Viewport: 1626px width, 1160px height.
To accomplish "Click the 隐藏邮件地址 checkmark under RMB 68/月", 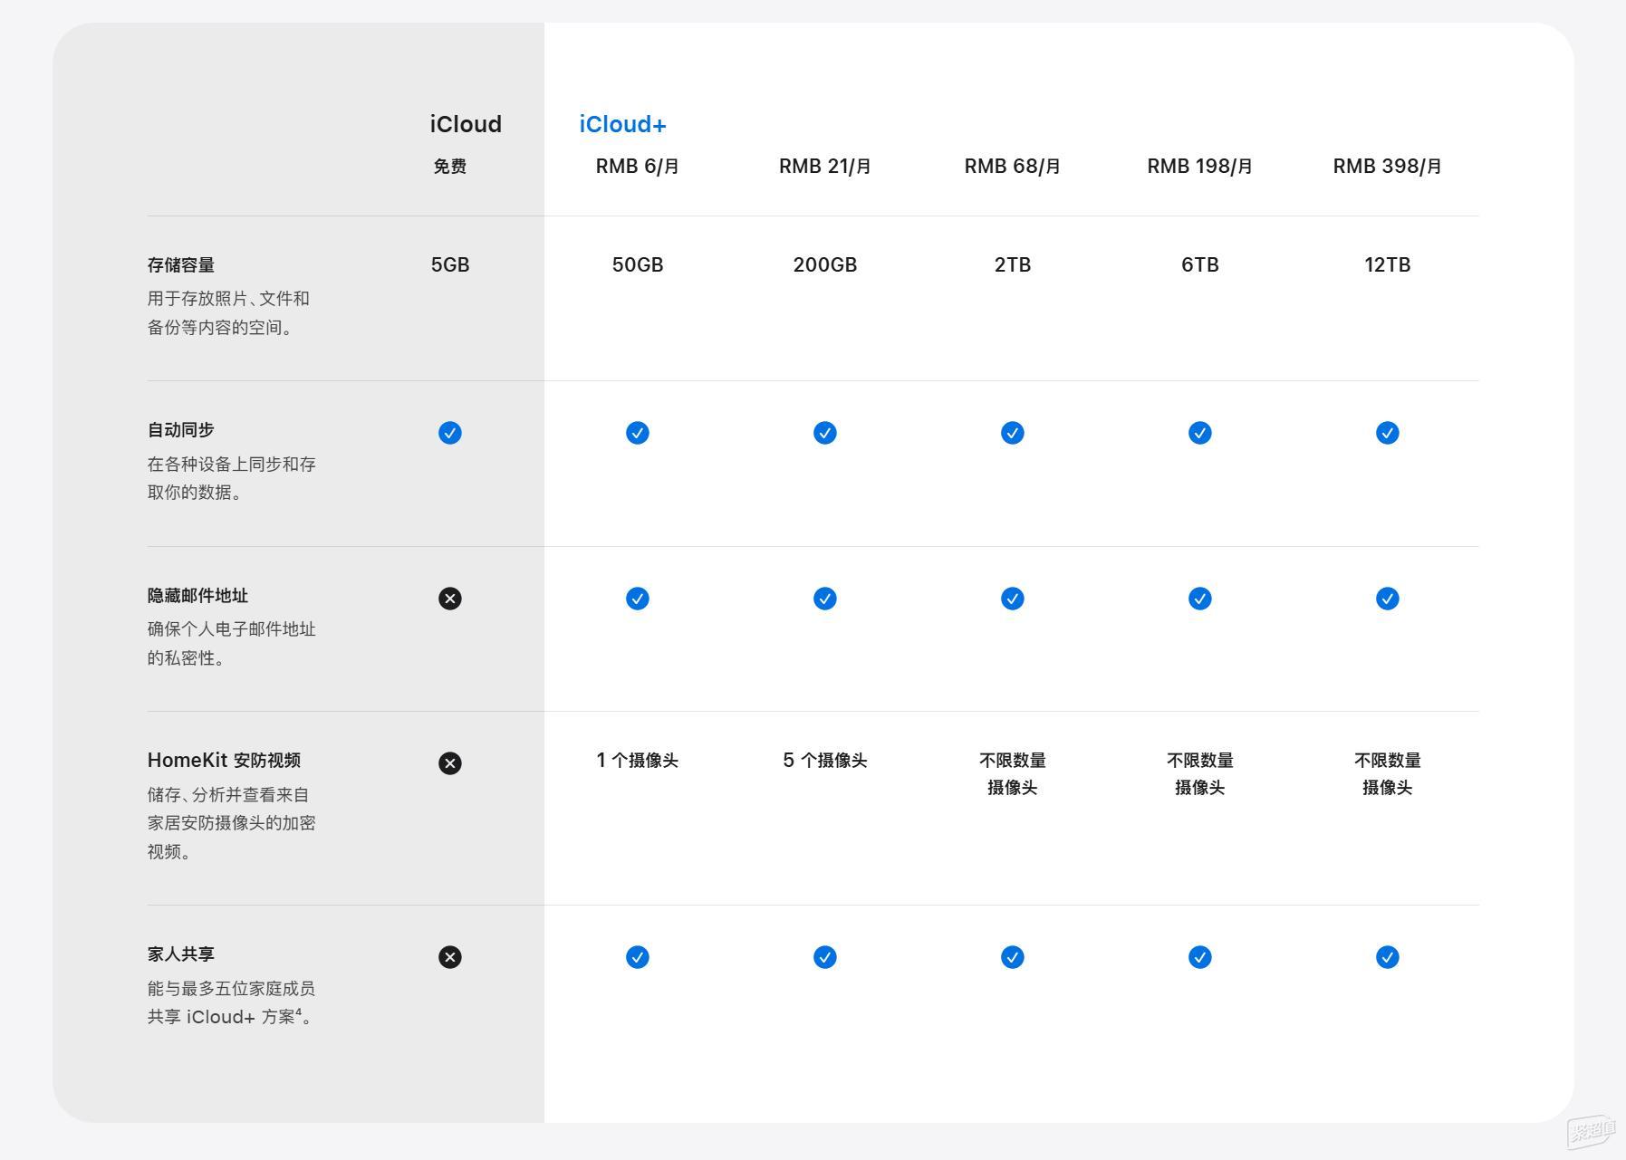I will (x=1013, y=599).
